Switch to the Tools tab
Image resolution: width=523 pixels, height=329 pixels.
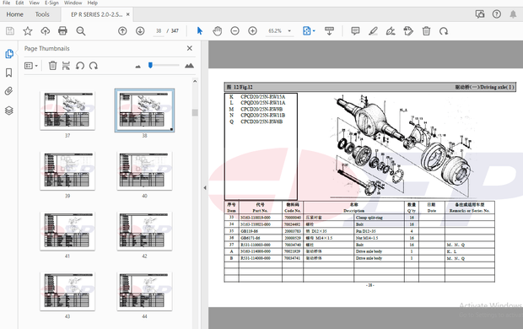42,14
